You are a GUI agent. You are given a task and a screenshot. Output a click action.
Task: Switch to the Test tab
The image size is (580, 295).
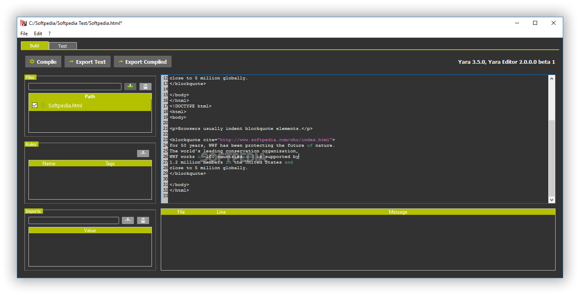(63, 46)
